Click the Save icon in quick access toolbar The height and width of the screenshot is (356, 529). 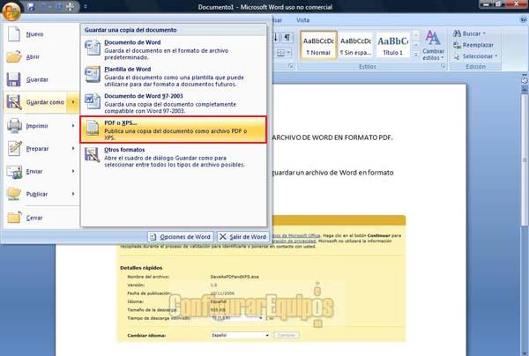31,7
